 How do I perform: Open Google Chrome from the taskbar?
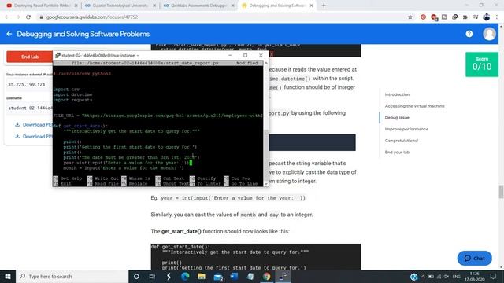(266, 276)
